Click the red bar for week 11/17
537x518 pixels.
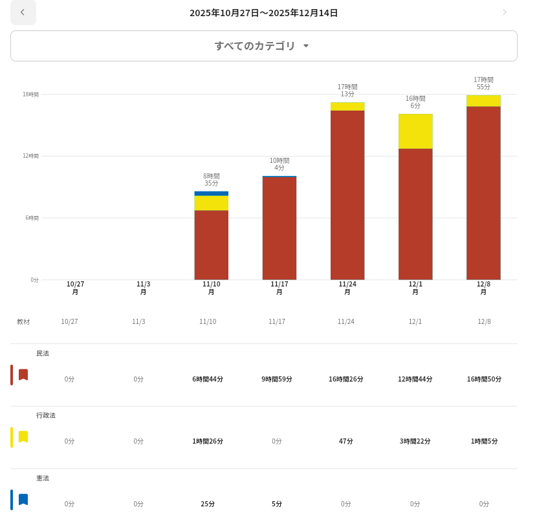click(279, 228)
